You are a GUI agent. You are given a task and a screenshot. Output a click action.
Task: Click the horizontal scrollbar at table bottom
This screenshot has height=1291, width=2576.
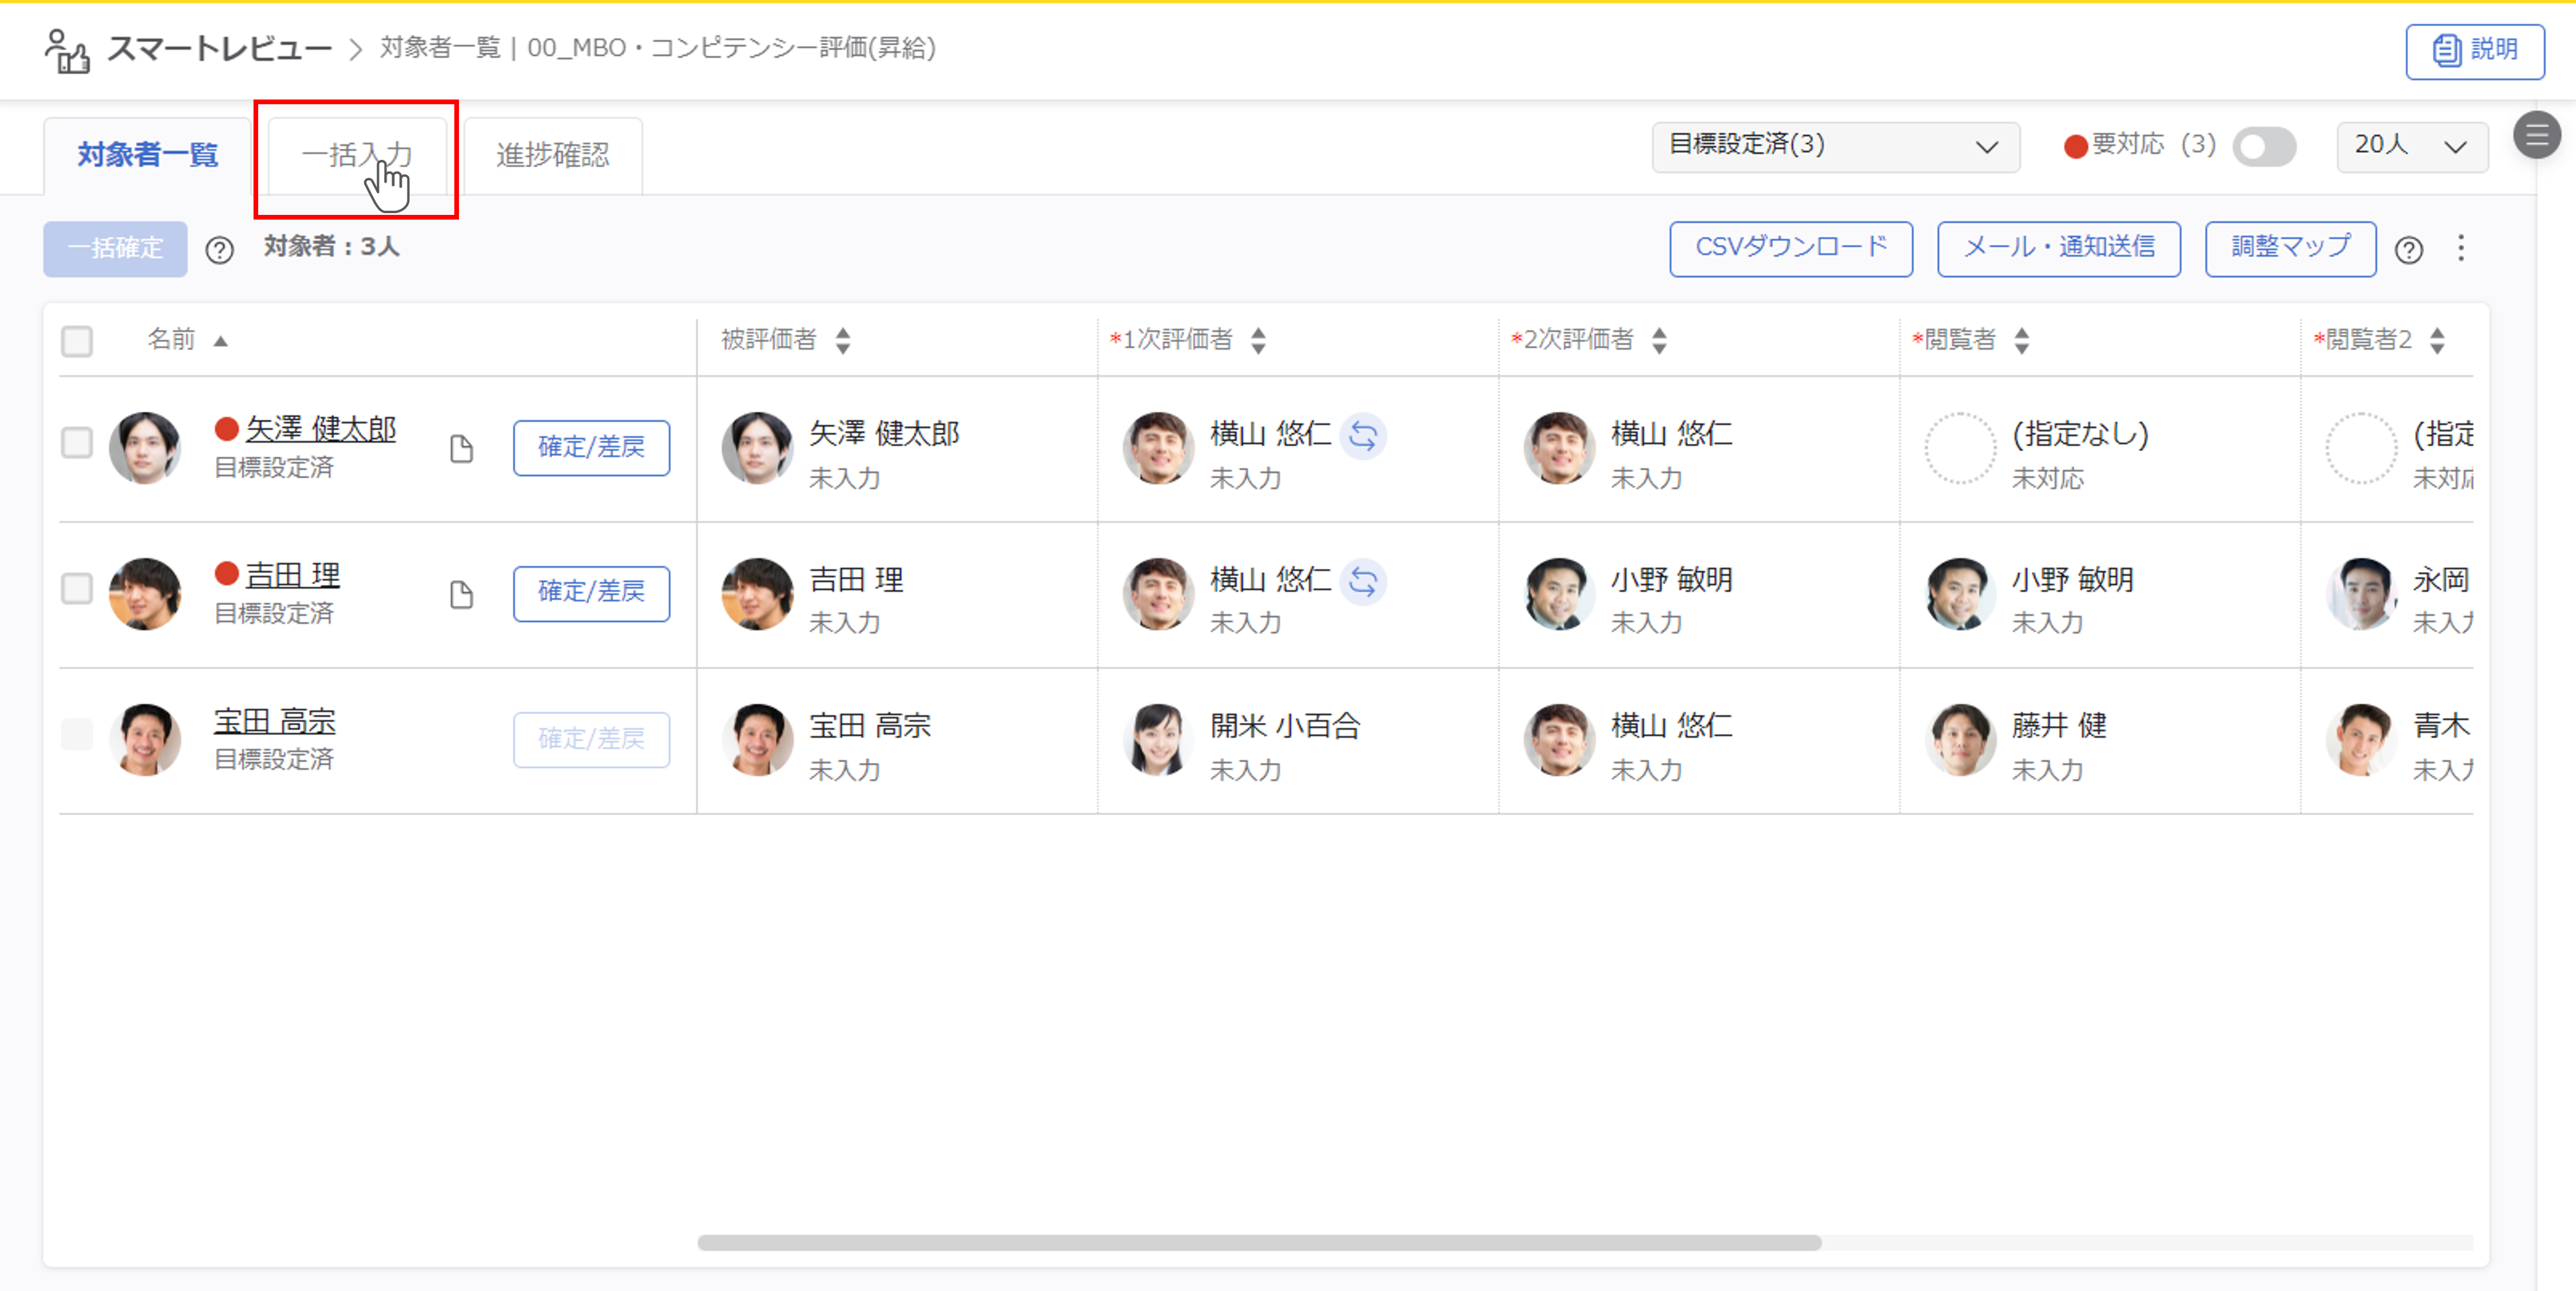pyautogui.click(x=1259, y=1242)
